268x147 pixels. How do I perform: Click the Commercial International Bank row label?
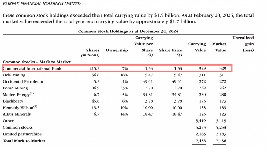(32, 69)
